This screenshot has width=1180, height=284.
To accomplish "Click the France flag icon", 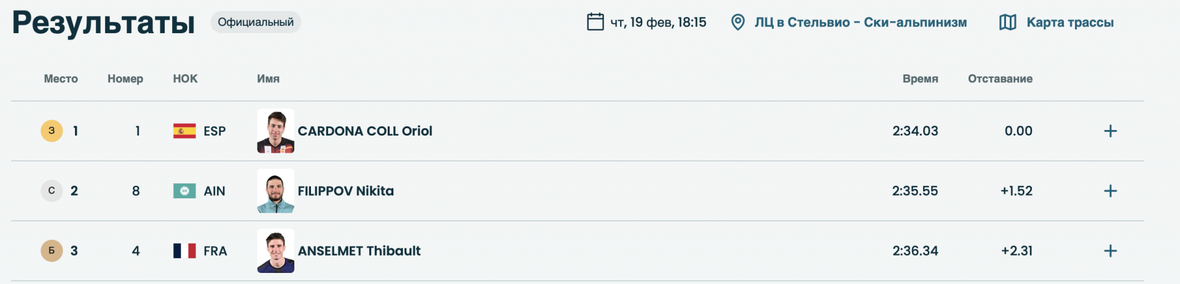I will [184, 251].
